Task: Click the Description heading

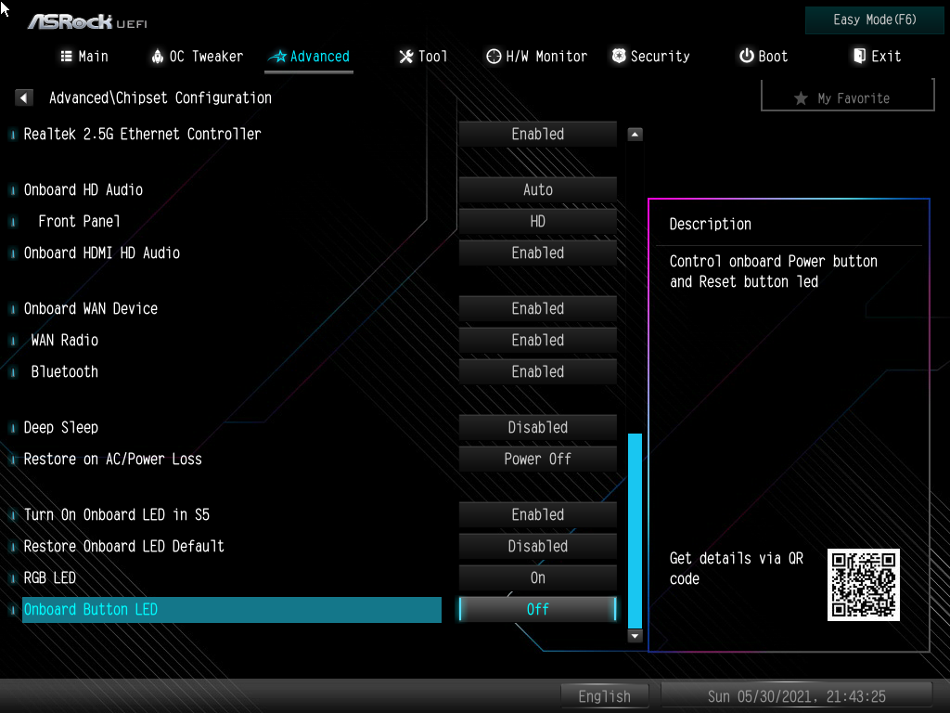Action: 710,225
